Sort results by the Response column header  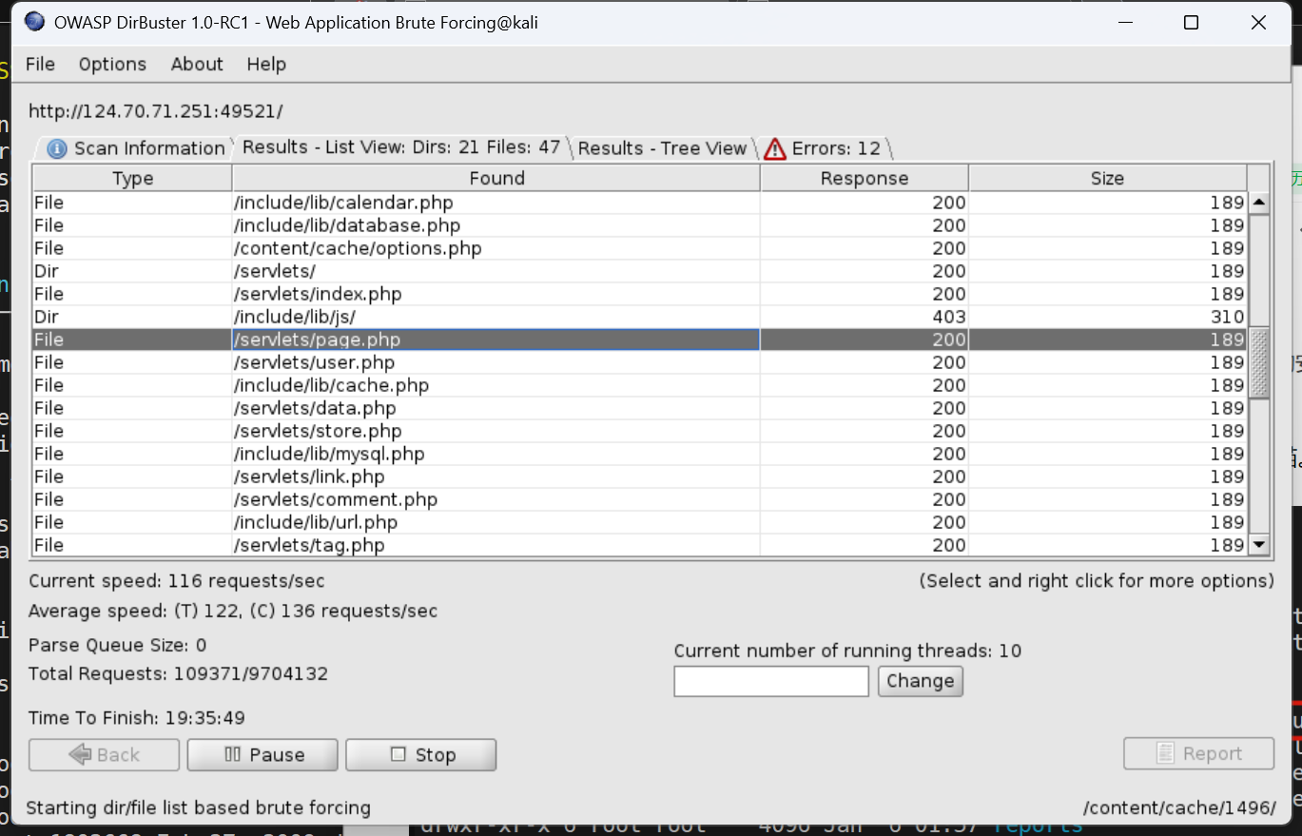coord(865,178)
